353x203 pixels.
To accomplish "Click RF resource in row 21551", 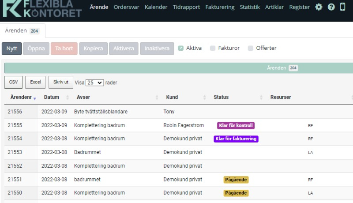I will tap(311, 180).
